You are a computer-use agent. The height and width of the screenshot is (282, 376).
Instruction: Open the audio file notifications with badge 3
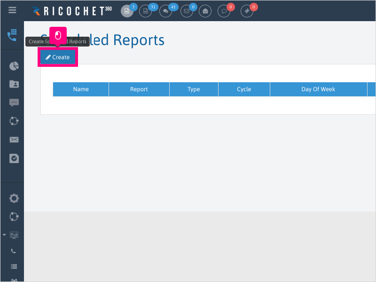point(127,11)
